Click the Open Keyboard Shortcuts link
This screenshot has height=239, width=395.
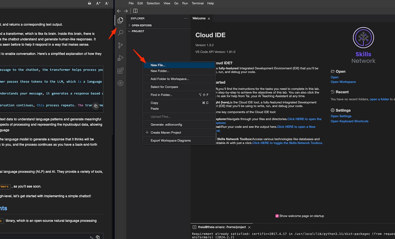tap(350, 121)
